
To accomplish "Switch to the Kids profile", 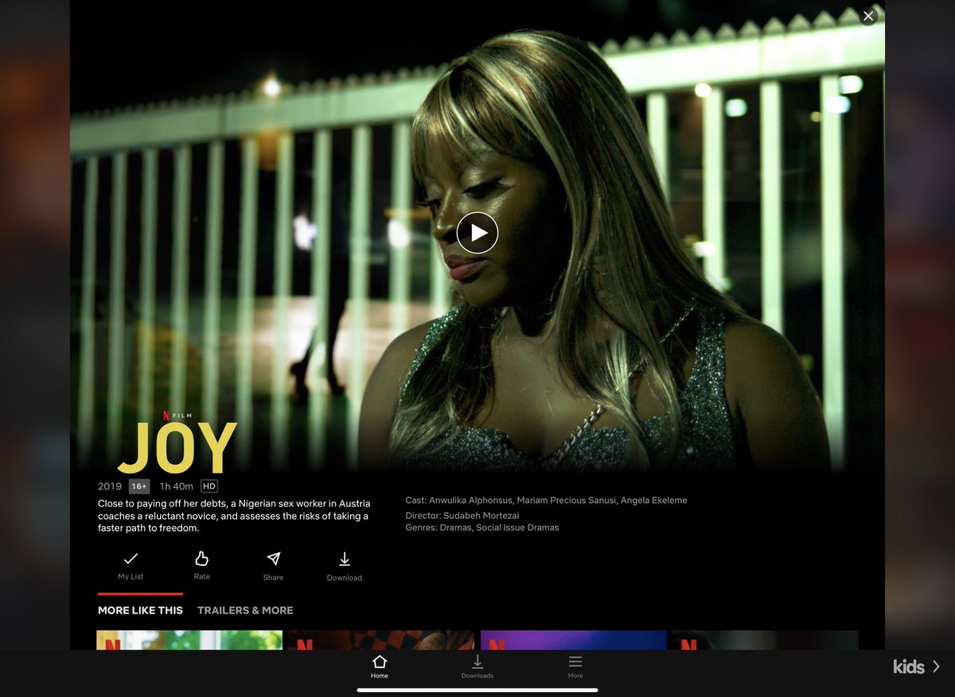I will tap(909, 667).
